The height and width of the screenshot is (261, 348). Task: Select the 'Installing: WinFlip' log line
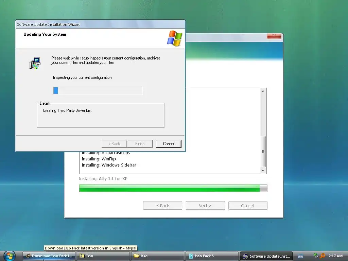tap(99, 159)
